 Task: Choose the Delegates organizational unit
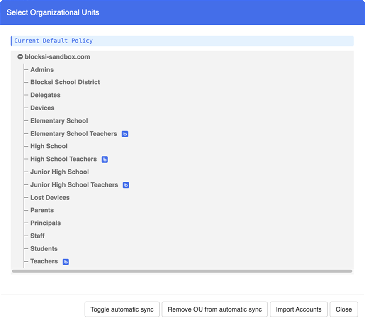tap(45, 95)
